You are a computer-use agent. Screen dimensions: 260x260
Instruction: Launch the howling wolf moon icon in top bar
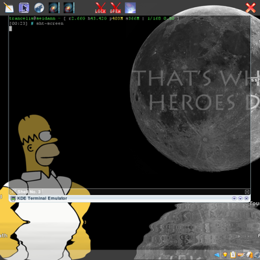[39, 8]
